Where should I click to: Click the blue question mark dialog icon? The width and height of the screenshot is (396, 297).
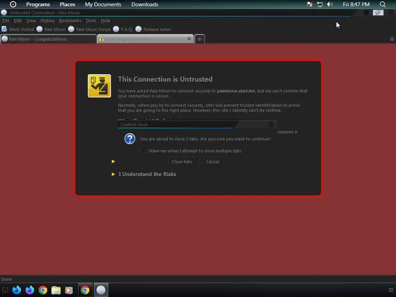(x=130, y=139)
